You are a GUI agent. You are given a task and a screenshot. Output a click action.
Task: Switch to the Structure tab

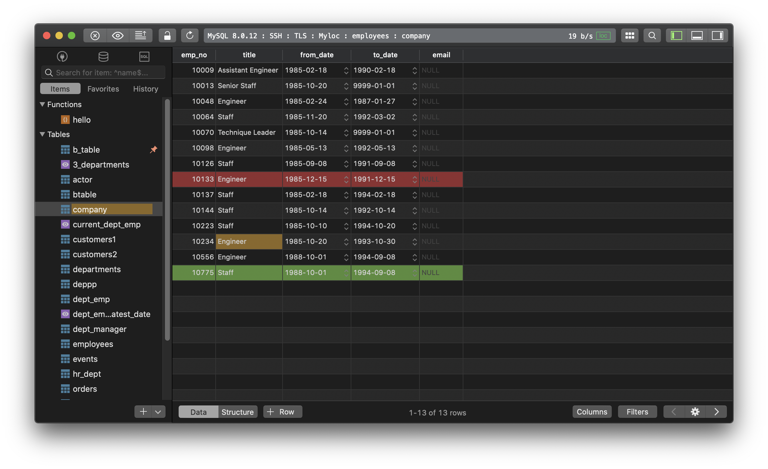pos(237,411)
